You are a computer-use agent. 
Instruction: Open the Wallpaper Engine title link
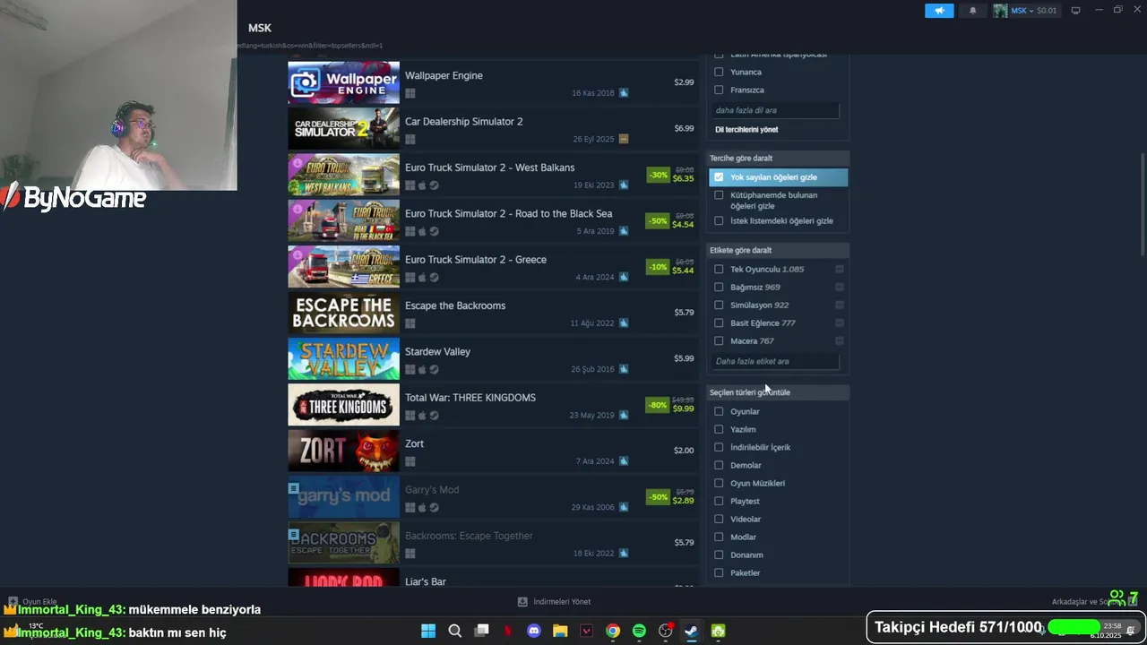coord(444,75)
